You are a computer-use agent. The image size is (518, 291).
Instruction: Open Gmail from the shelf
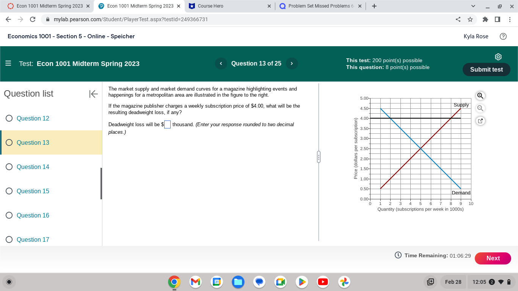click(195, 282)
